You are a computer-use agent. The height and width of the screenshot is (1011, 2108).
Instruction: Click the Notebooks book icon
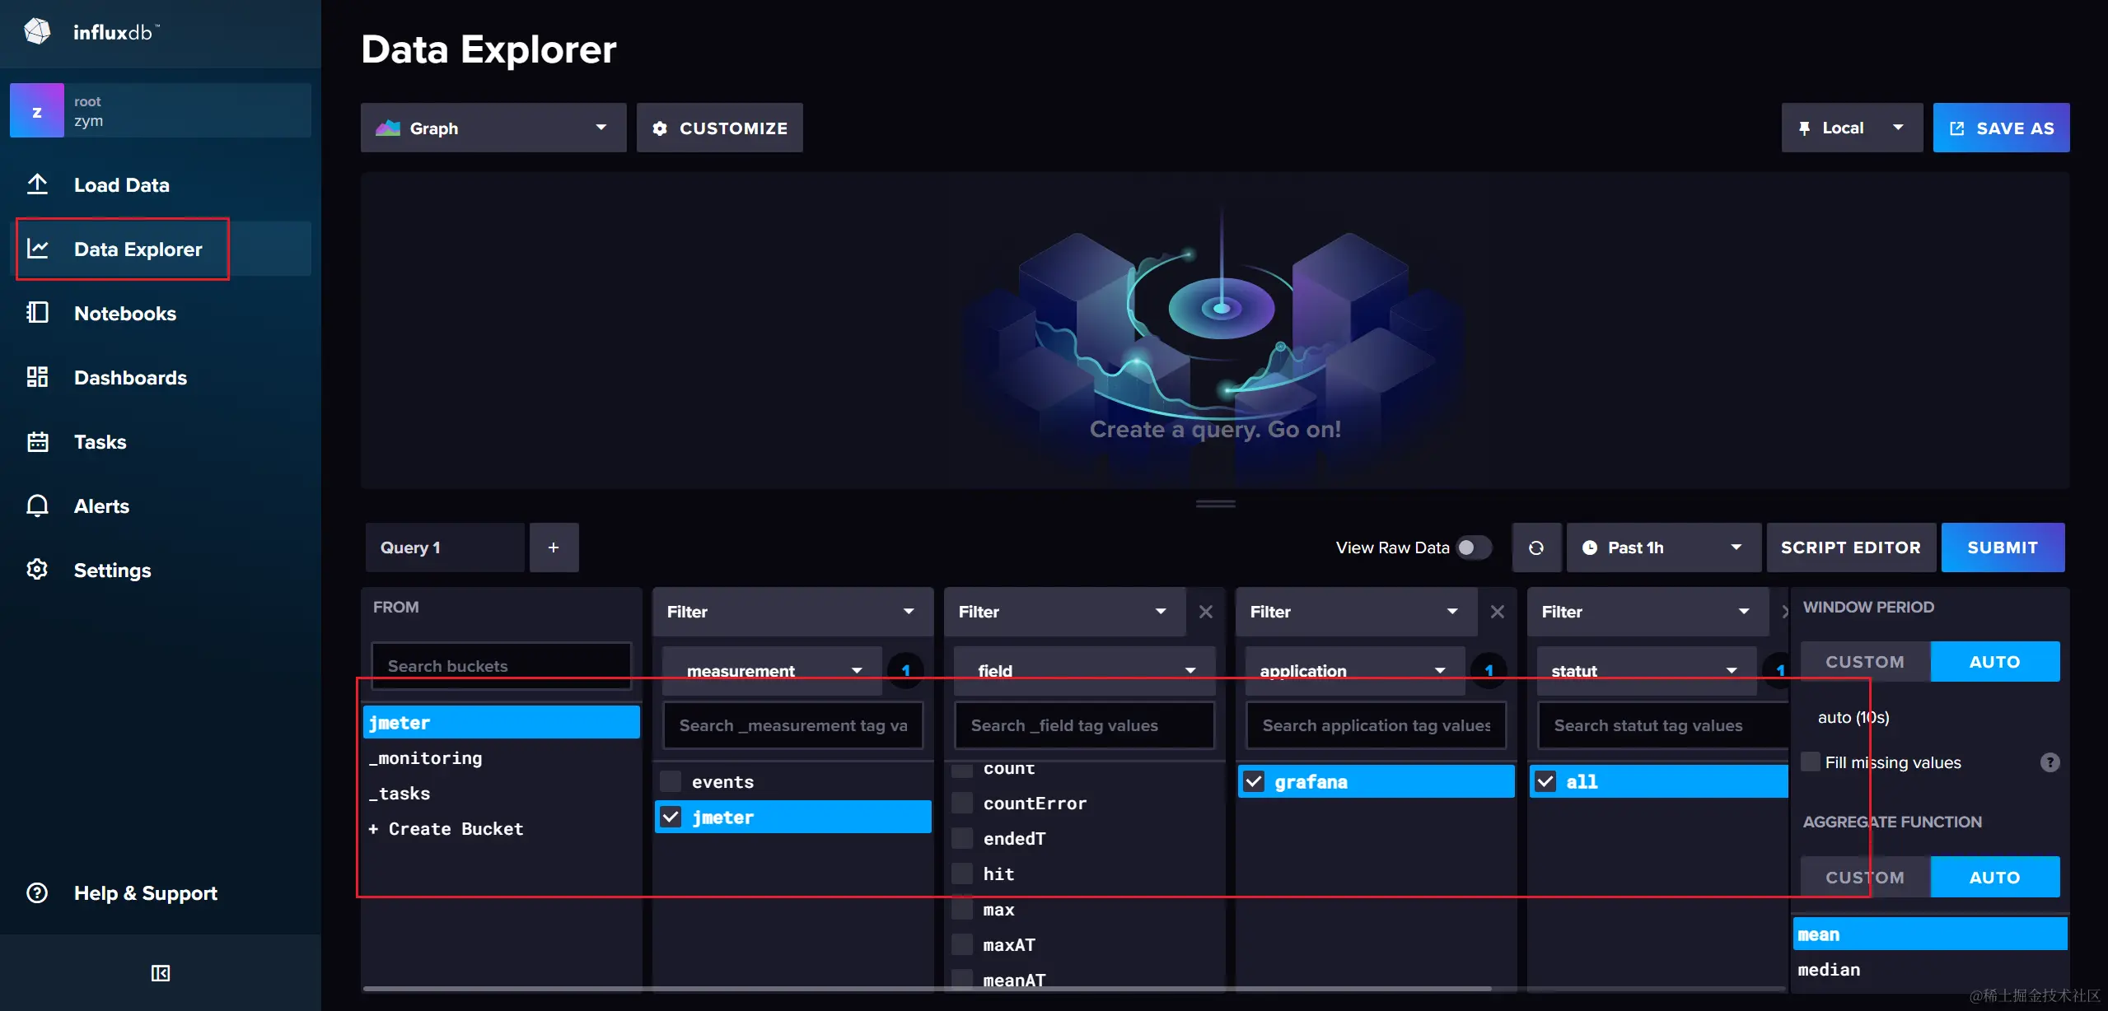(x=37, y=313)
